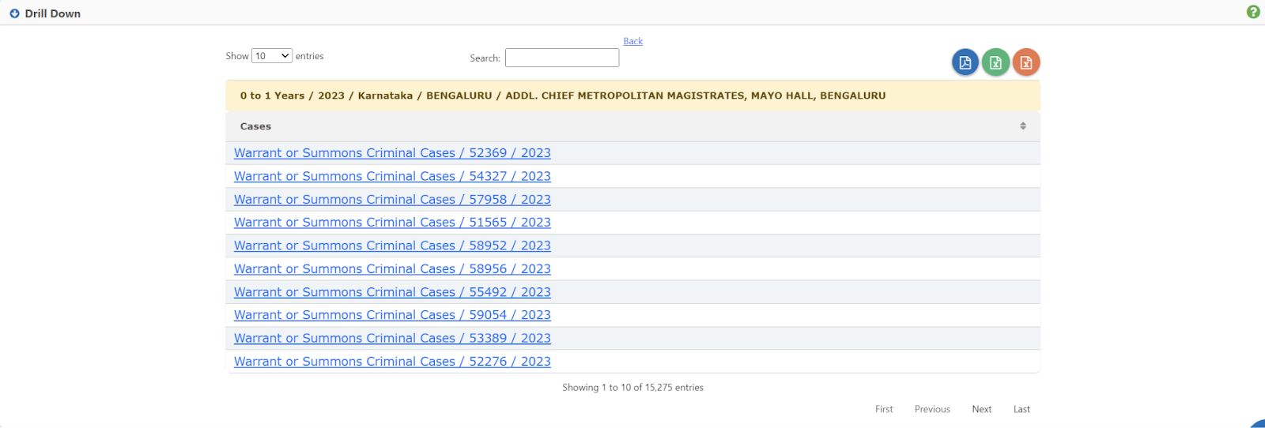This screenshot has height=428, width=1265.
Task: Go Back using the Back link
Action: click(x=632, y=41)
